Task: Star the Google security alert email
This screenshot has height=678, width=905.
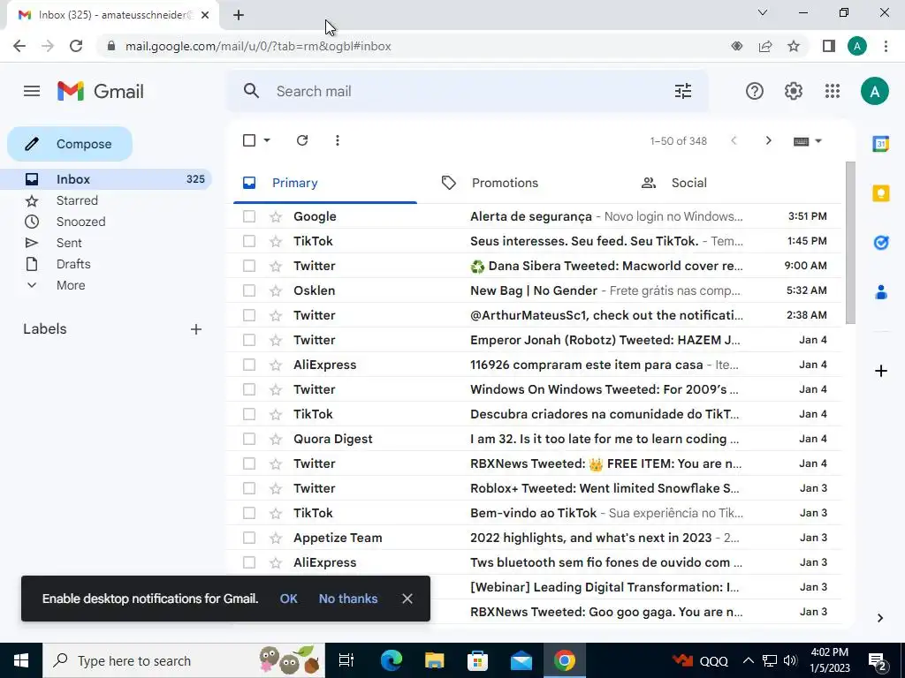Action: tap(276, 217)
